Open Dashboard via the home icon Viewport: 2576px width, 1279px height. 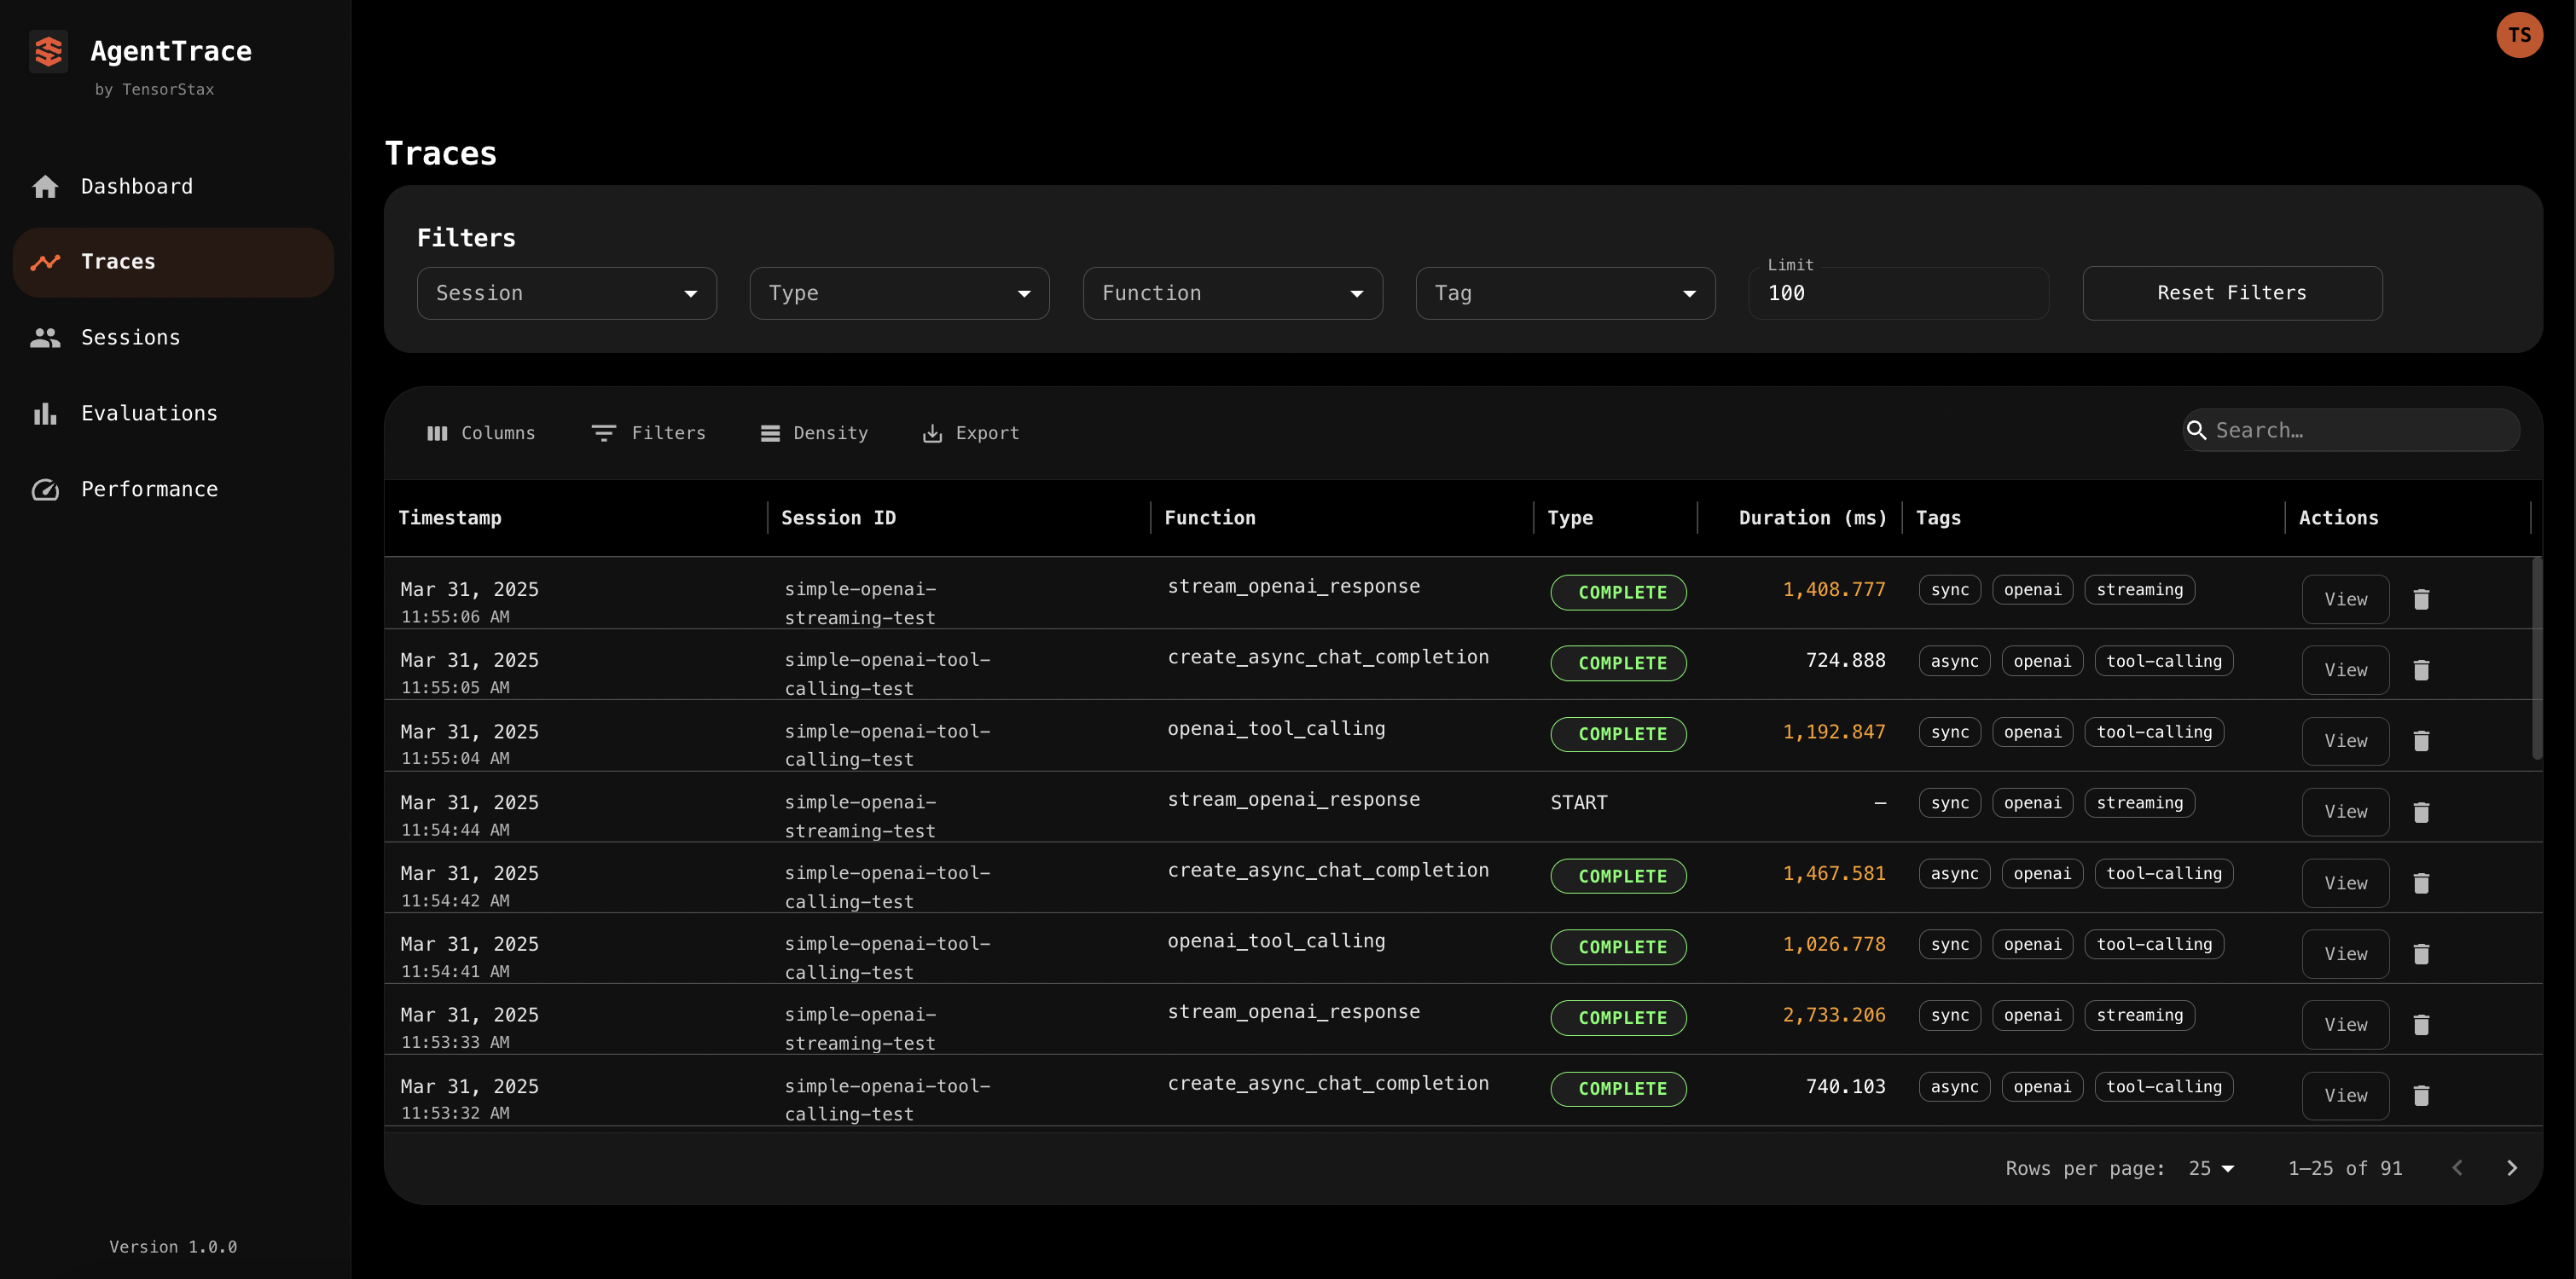tap(45, 187)
